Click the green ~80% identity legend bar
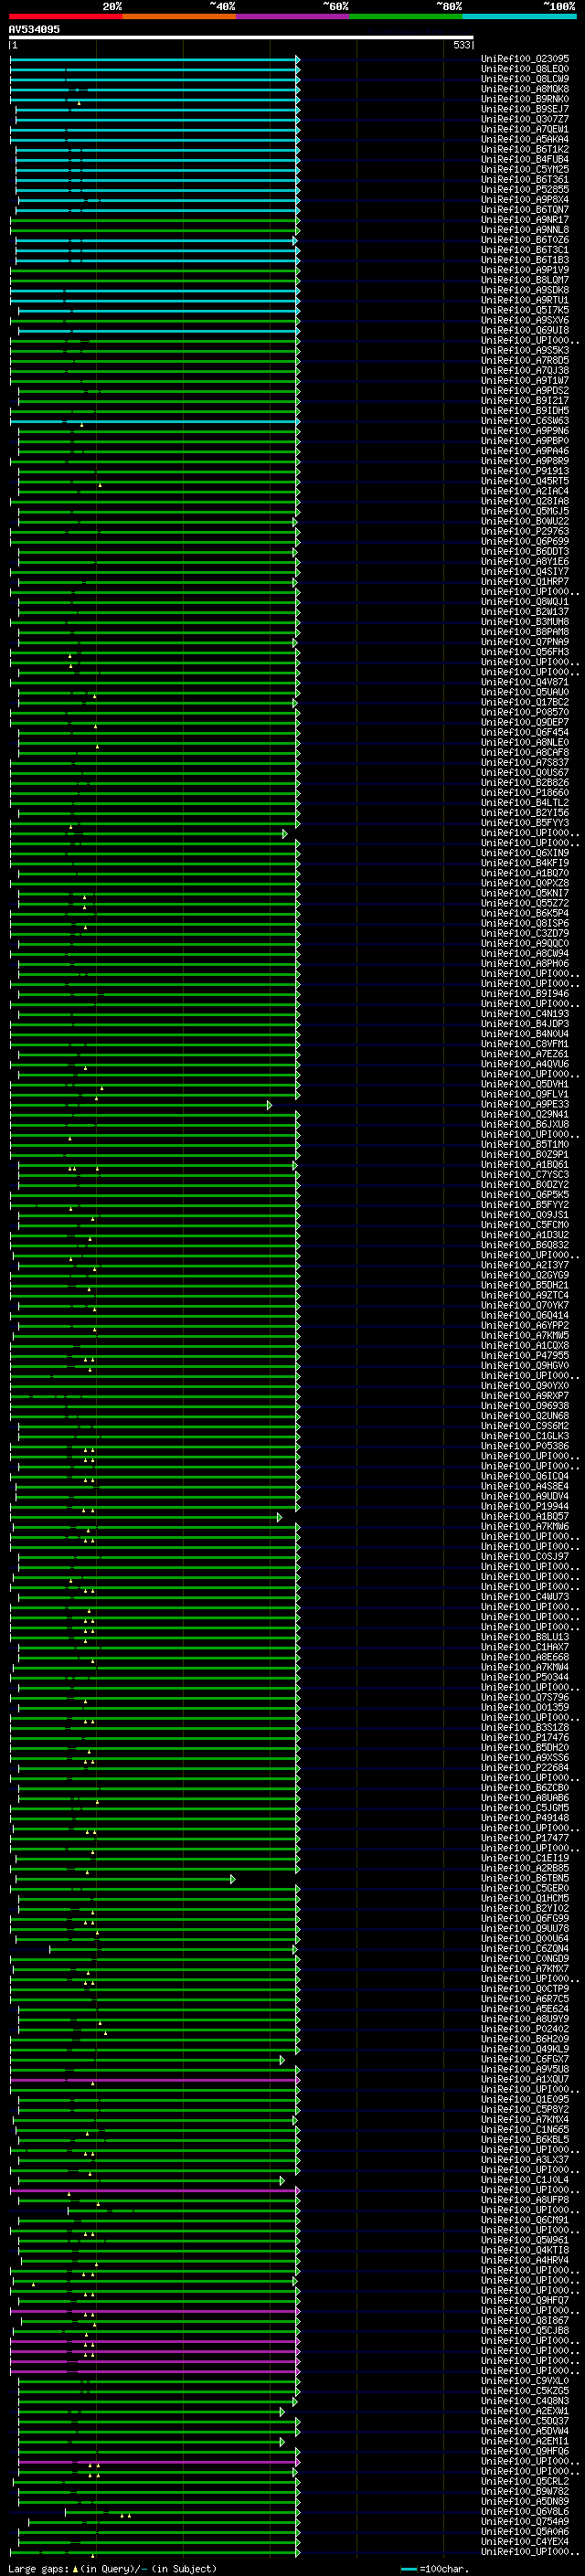This screenshot has height=2576, width=585. (x=406, y=16)
